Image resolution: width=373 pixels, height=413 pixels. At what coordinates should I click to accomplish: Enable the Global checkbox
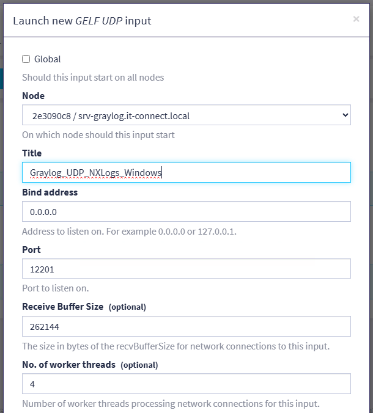[x=26, y=59]
